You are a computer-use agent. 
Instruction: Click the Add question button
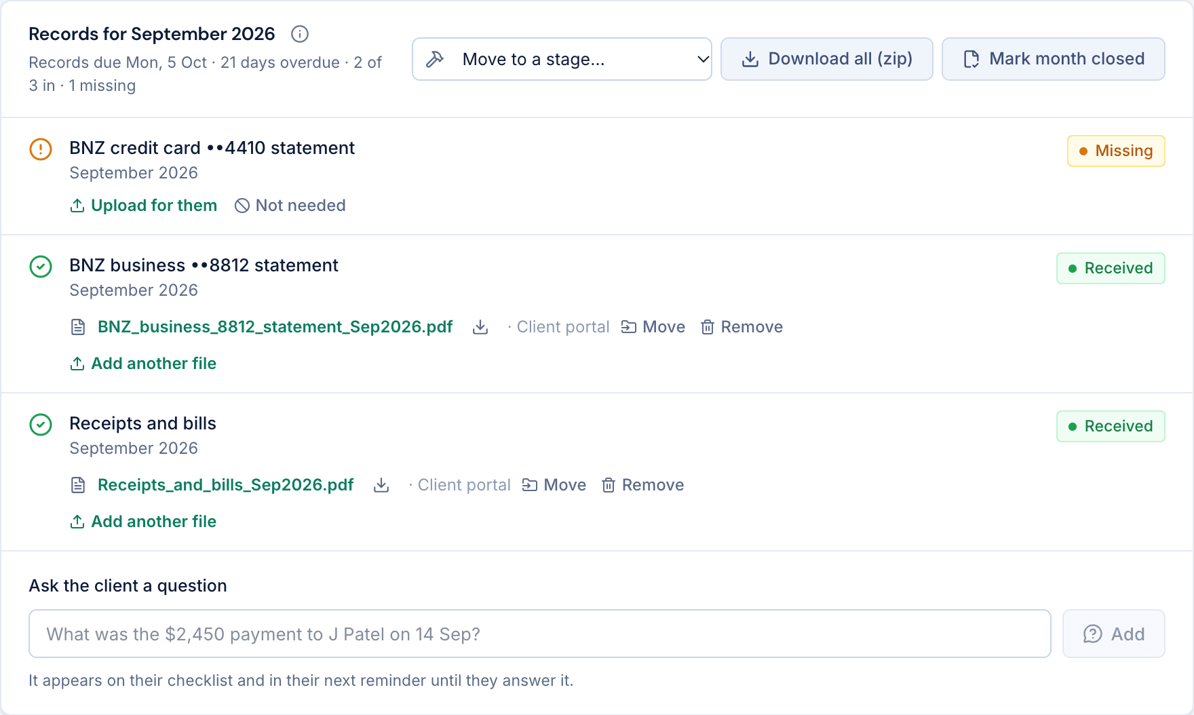(x=1113, y=634)
